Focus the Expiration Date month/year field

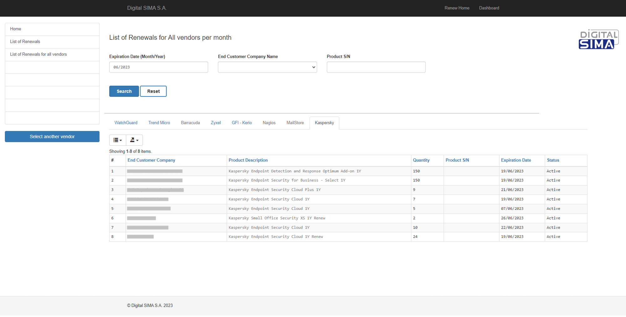pyautogui.click(x=159, y=67)
